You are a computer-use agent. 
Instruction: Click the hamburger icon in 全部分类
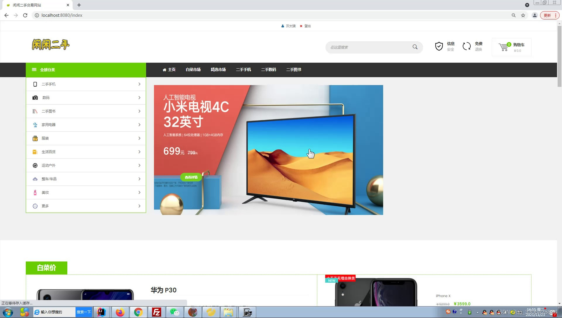34,70
